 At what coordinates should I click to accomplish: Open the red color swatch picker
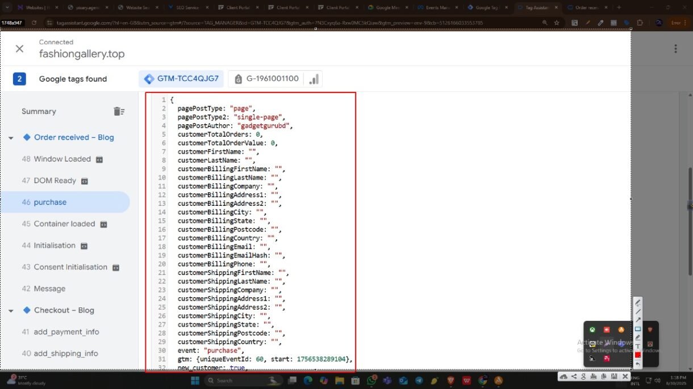tap(638, 355)
